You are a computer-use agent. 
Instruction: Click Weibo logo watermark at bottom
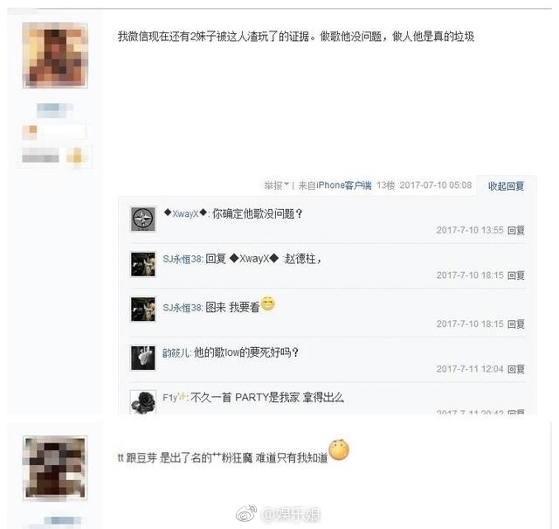(x=246, y=513)
